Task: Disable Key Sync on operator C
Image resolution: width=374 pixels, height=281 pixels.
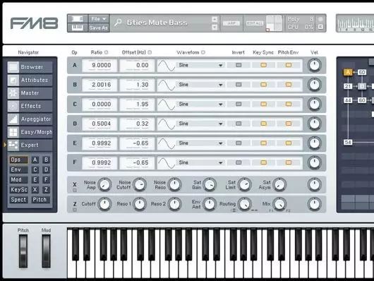Action: (x=264, y=104)
